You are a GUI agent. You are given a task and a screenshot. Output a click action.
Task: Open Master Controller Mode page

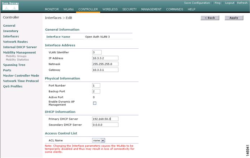click(x=21, y=75)
